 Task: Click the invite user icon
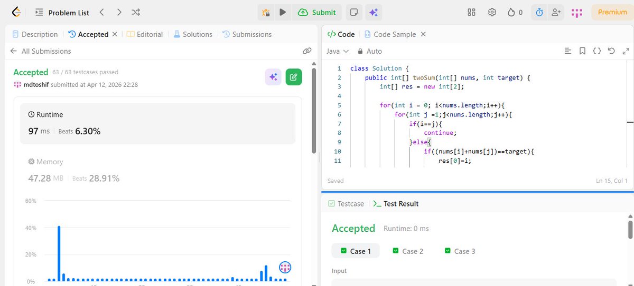pyautogui.click(x=556, y=12)
